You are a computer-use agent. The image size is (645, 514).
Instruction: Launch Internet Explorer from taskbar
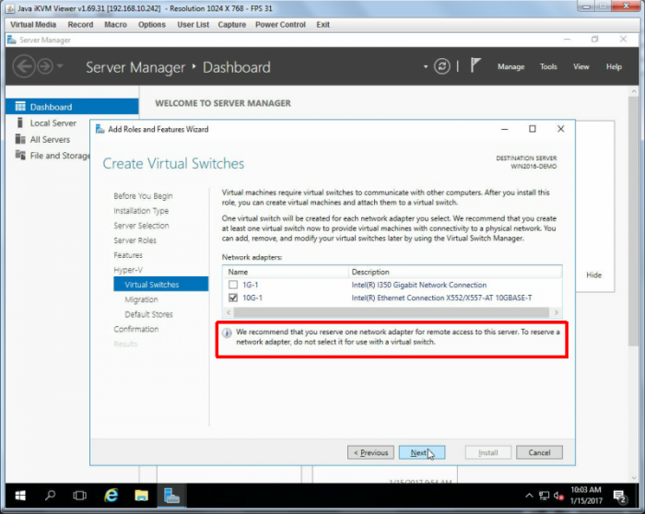111,496
